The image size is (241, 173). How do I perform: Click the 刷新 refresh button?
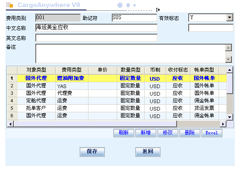click(x=124, y=133)
